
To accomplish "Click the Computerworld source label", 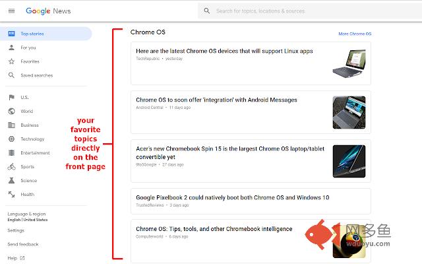I will click(x=150, y=236).
